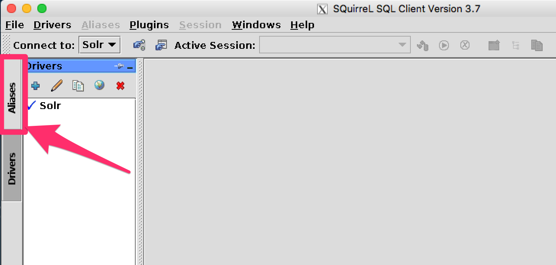Open the Drivers menu
The width and height of the screenshot is (556, 265).
click(52, 25)
